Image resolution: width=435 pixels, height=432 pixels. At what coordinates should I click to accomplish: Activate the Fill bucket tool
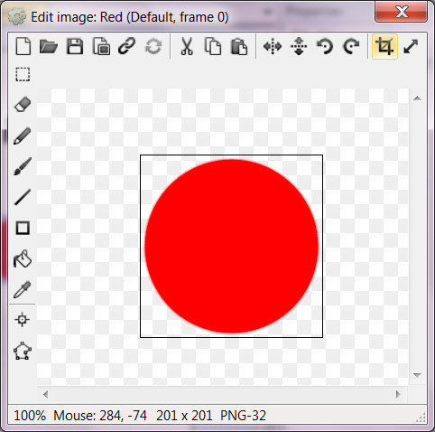pos(23,258)
